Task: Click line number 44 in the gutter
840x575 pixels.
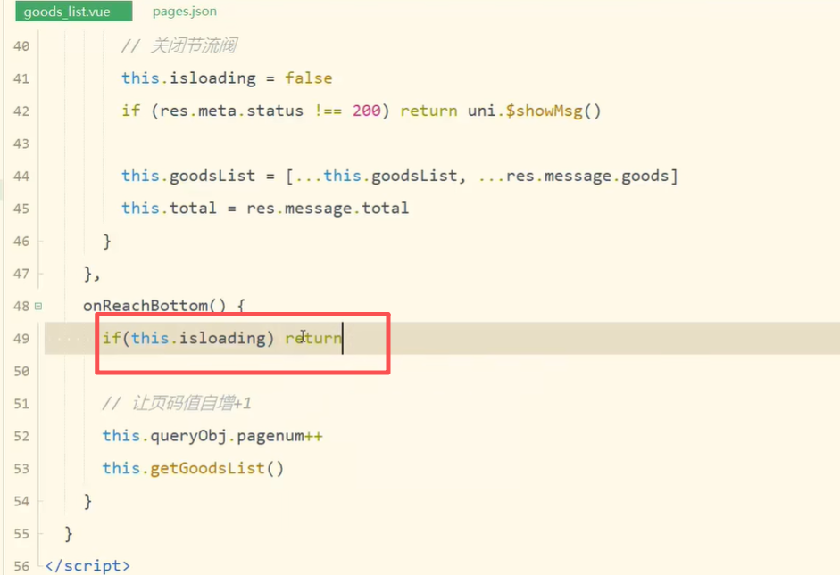Action: tap(21, 177)
